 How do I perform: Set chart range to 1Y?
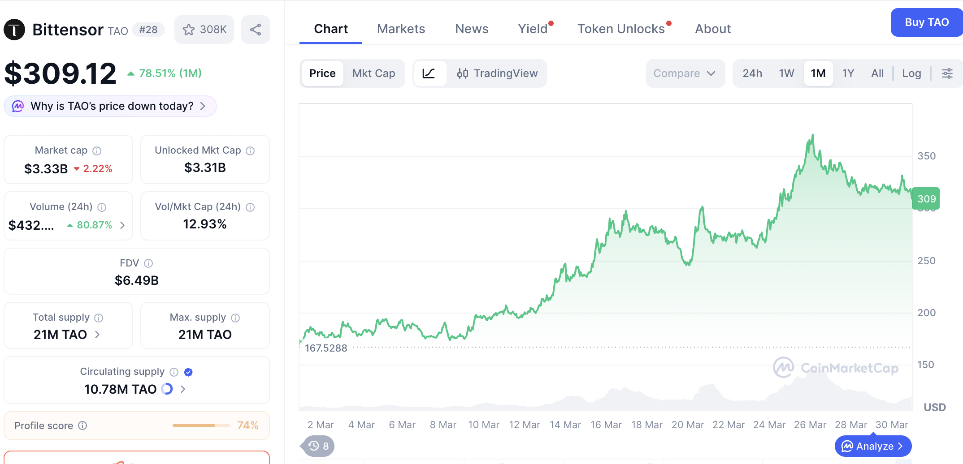point(848,73)
